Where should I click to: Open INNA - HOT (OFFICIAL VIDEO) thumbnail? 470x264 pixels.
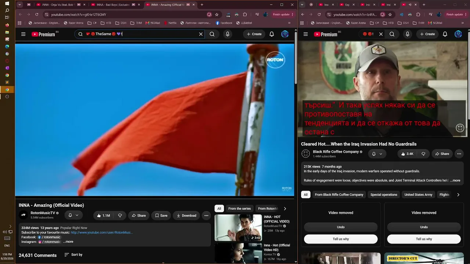pos(238,228)
